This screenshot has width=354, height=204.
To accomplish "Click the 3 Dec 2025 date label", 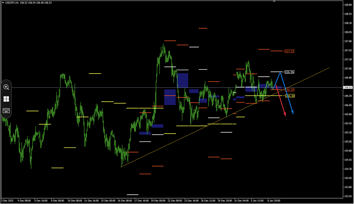I will 9,200.
